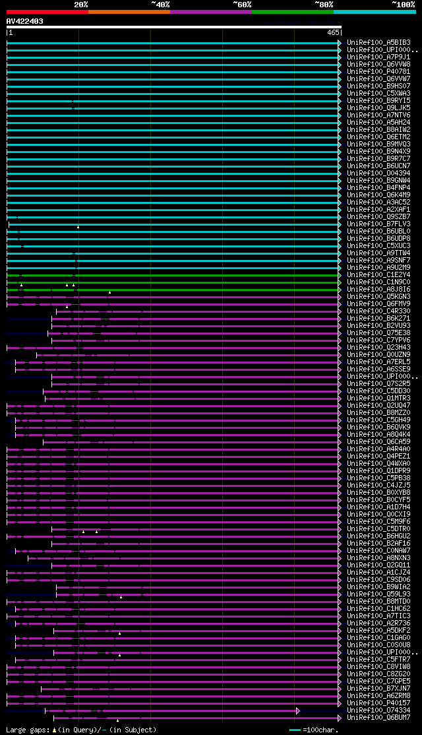Open hit UniRef100_A7P9J1
The width and height of the screenshot is (422, 735).
379,57
